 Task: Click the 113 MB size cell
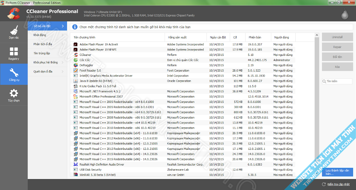pyautogui.click(x=238, y=86)
